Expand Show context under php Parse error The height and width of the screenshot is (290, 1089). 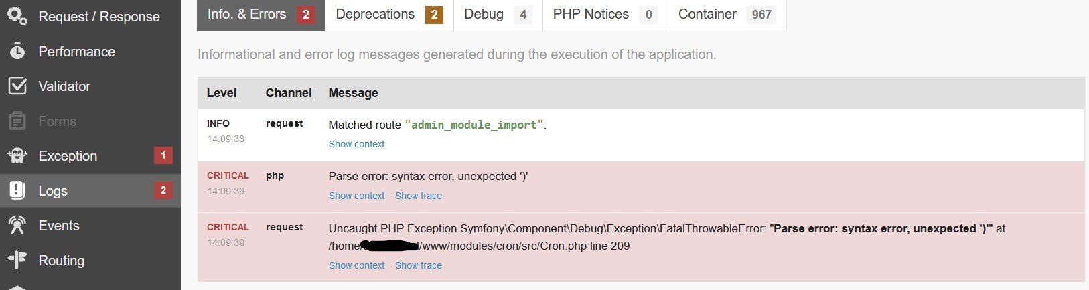tap(356, 196)
